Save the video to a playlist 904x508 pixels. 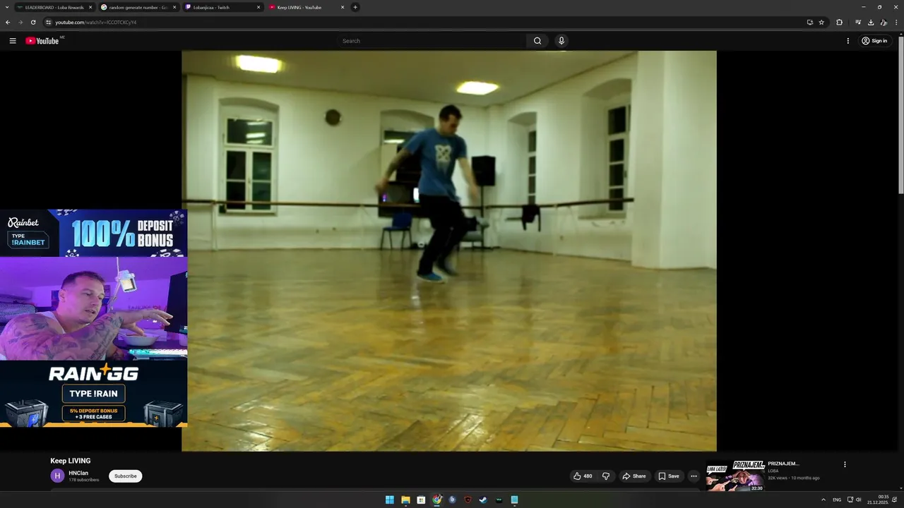pyautogui.click(x=669, y=476)
